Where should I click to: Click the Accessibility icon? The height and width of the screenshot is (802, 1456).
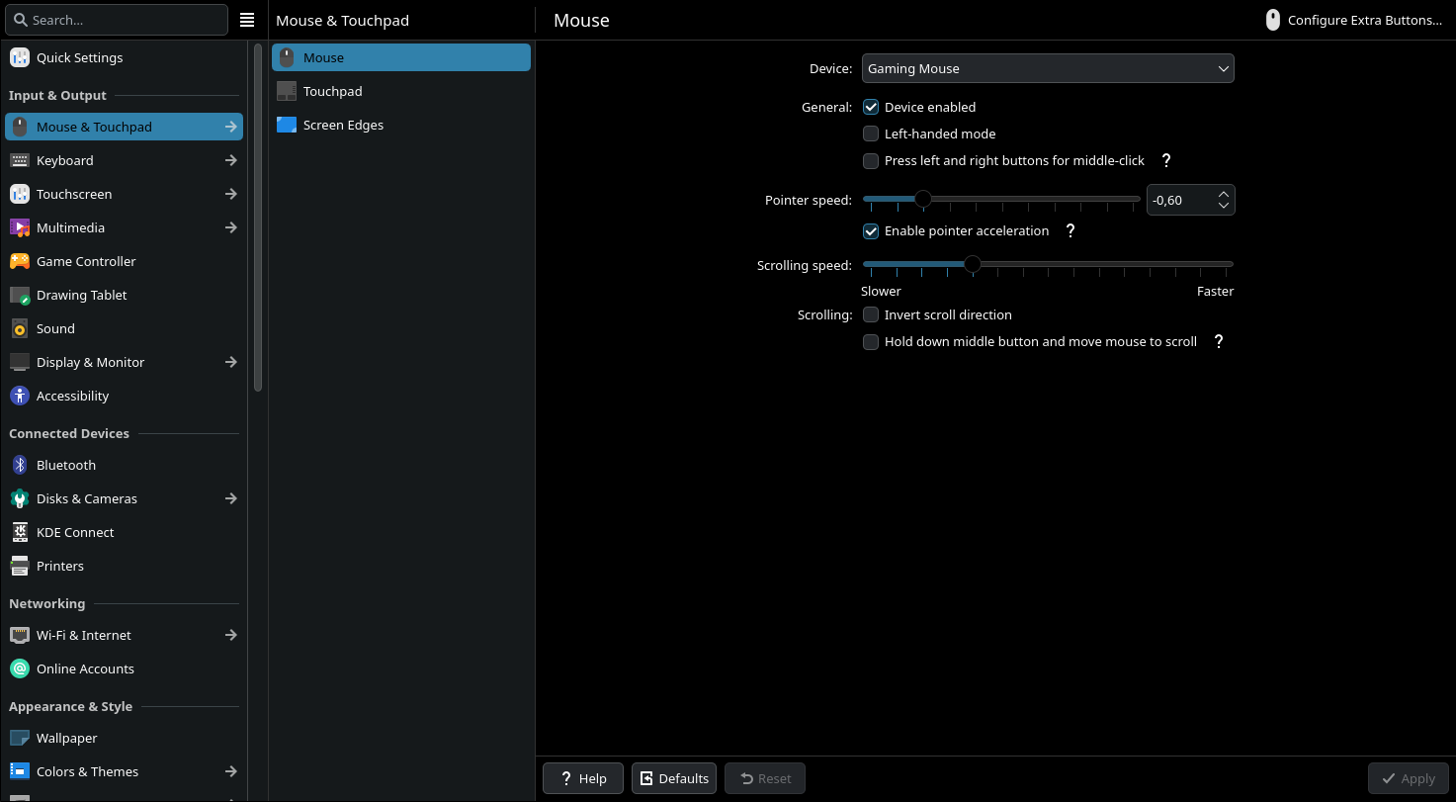(x=20, y=396)
